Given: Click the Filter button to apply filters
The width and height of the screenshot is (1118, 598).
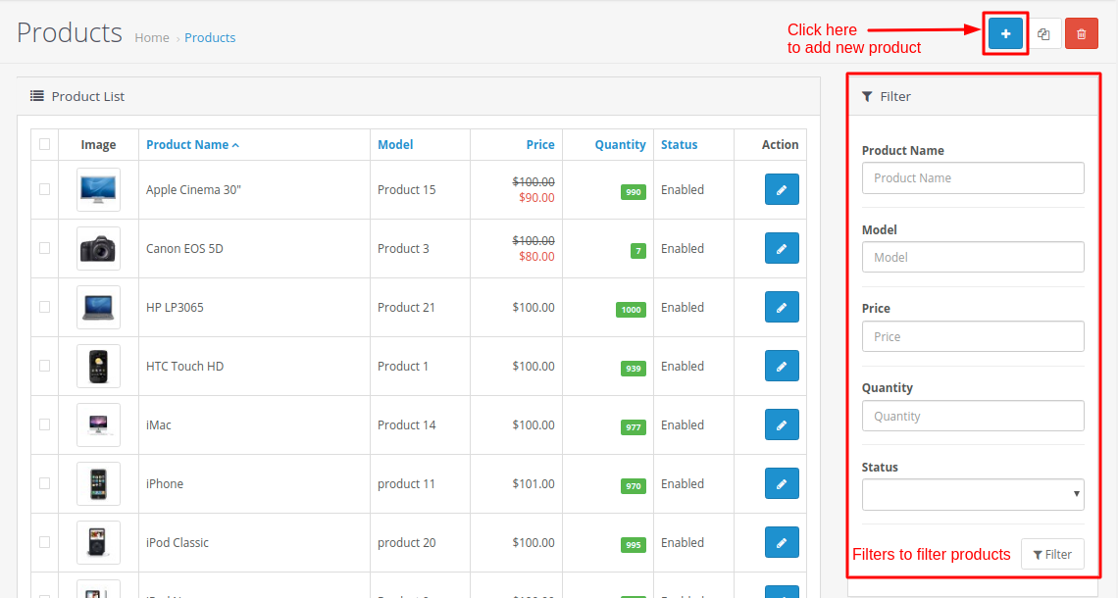Looking at the screenshot, I should 1052,554.
